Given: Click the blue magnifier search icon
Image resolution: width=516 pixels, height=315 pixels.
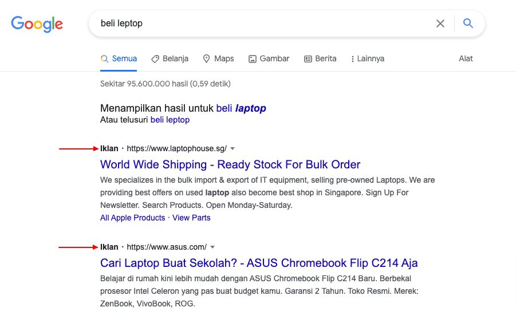Looking at the screenshot, I should [x=468, y=23].
